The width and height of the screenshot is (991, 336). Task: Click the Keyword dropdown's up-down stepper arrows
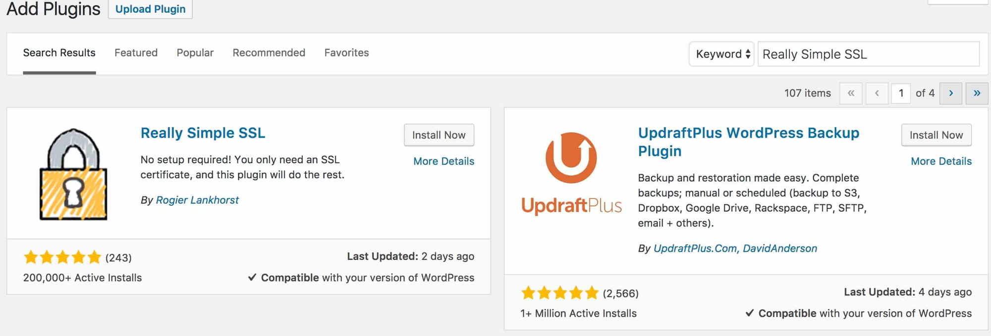pos(747,54)
